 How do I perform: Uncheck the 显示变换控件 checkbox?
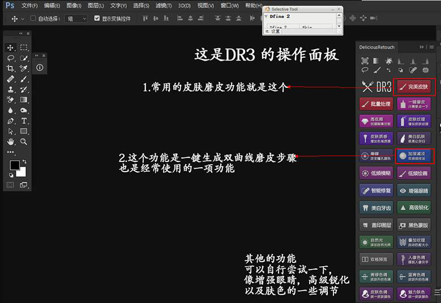click(97, 18)
